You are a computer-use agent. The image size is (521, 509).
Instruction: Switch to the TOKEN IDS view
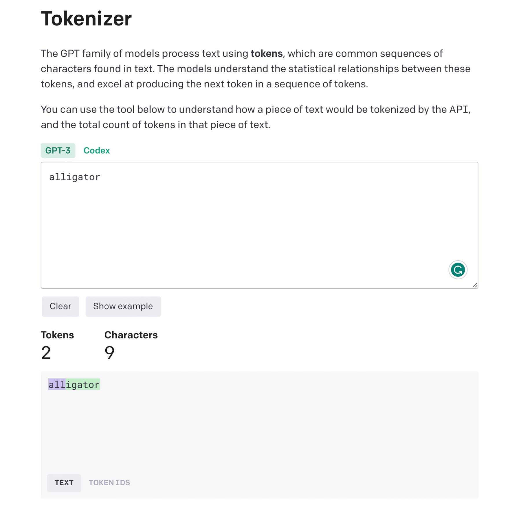[x=109, y=482]
